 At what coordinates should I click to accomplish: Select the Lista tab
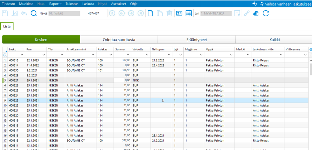point(7,27)
